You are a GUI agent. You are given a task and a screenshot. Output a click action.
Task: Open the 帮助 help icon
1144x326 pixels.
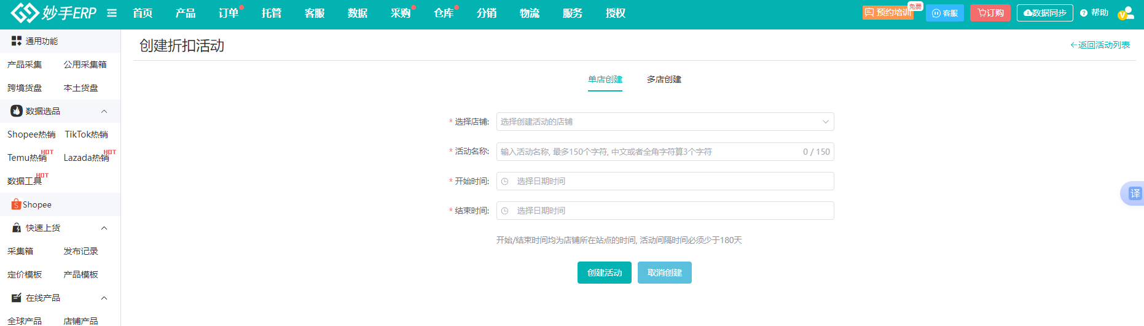tap(1094, 13)
